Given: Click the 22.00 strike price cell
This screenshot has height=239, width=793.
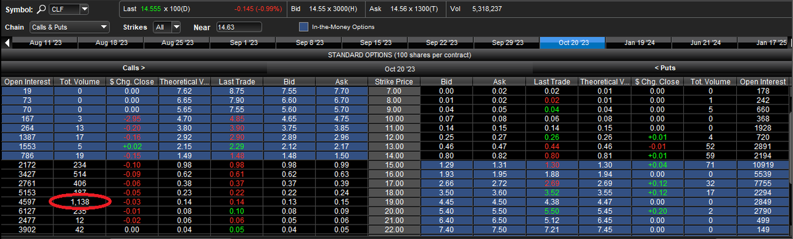Looking at the screenshot, I should pos(395,229).
